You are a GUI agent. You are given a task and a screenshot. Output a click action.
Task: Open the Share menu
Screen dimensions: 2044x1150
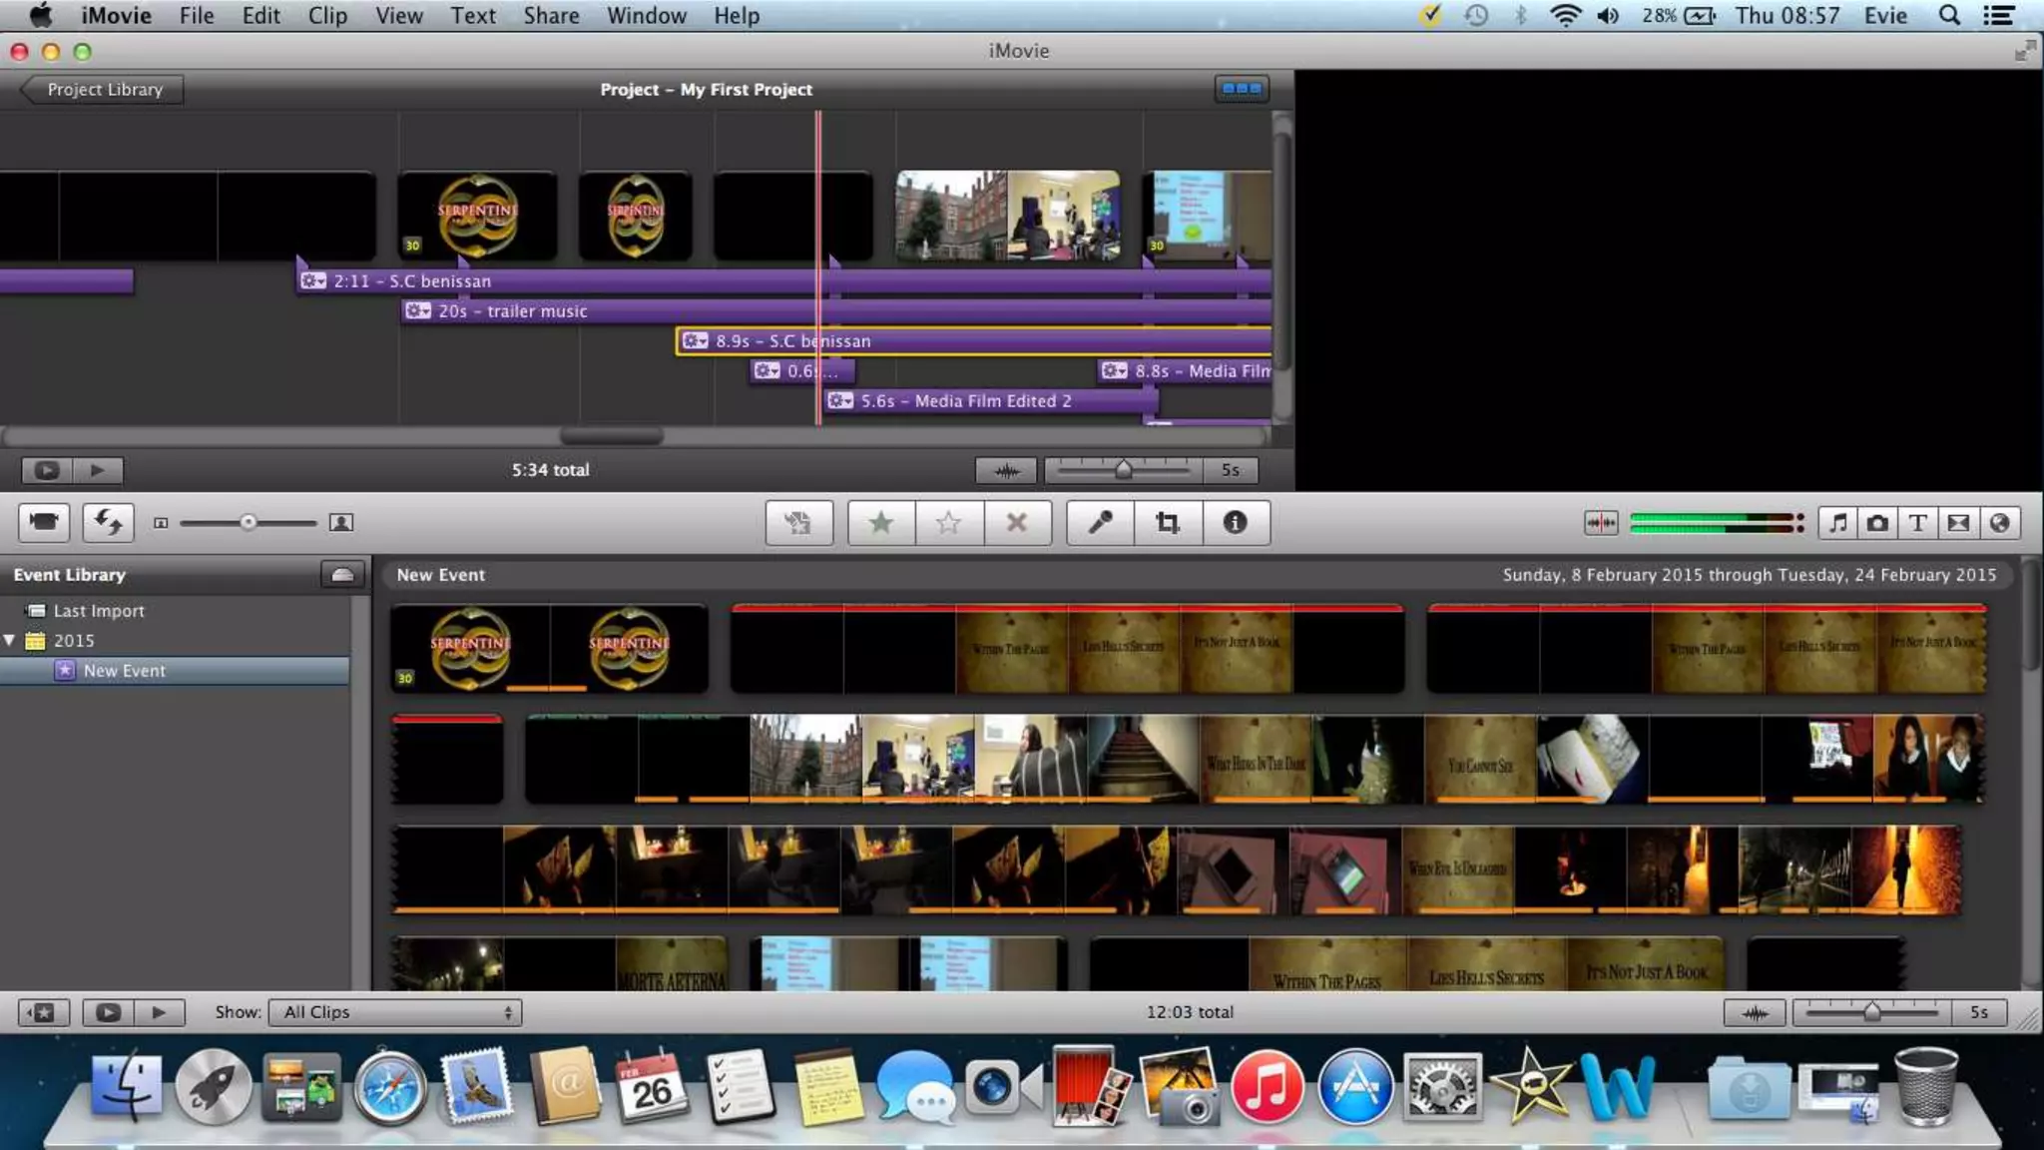[x=551, y=15]
